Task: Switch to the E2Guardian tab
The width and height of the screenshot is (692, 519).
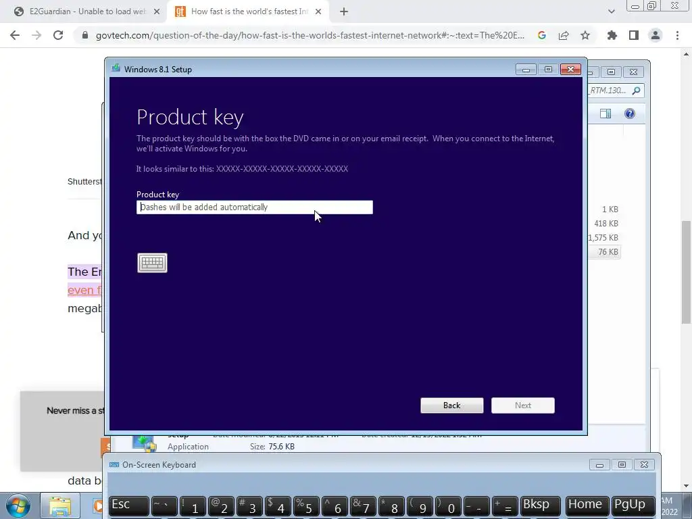Action: coord(84,11)
